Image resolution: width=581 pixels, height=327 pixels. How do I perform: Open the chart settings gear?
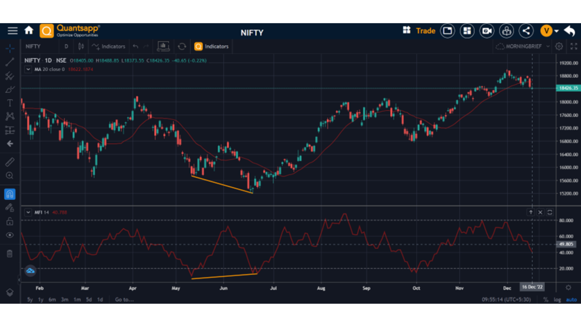click(559, 46)
